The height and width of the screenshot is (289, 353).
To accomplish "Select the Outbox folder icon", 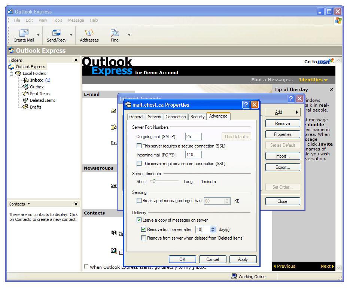I will [26, 87].
